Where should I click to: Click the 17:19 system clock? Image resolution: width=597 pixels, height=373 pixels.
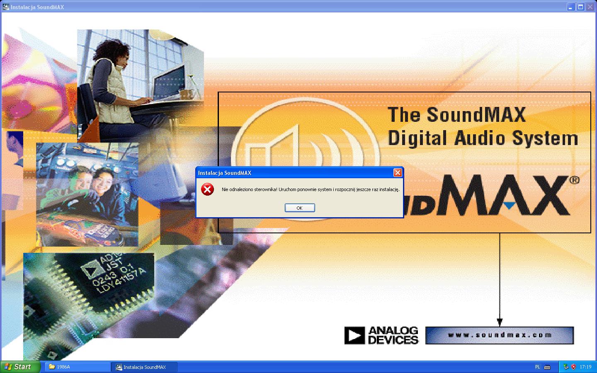pyautogui.click(x=585, y=367)
